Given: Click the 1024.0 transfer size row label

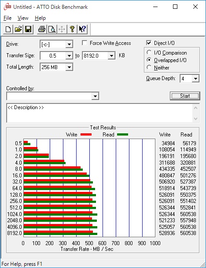Looking at the screenshot, I should [x=15, y=214].
